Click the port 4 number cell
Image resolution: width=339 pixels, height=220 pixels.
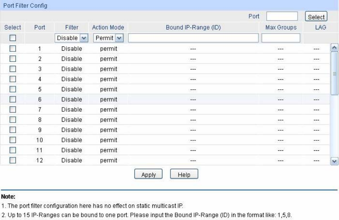[39, 79]
